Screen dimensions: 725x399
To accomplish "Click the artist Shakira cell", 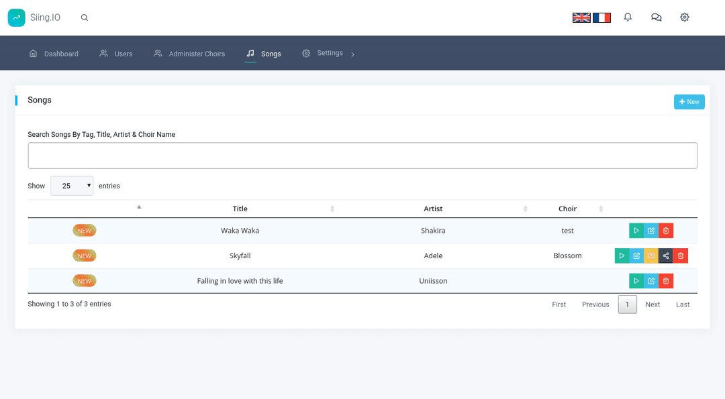I will 433,231.
